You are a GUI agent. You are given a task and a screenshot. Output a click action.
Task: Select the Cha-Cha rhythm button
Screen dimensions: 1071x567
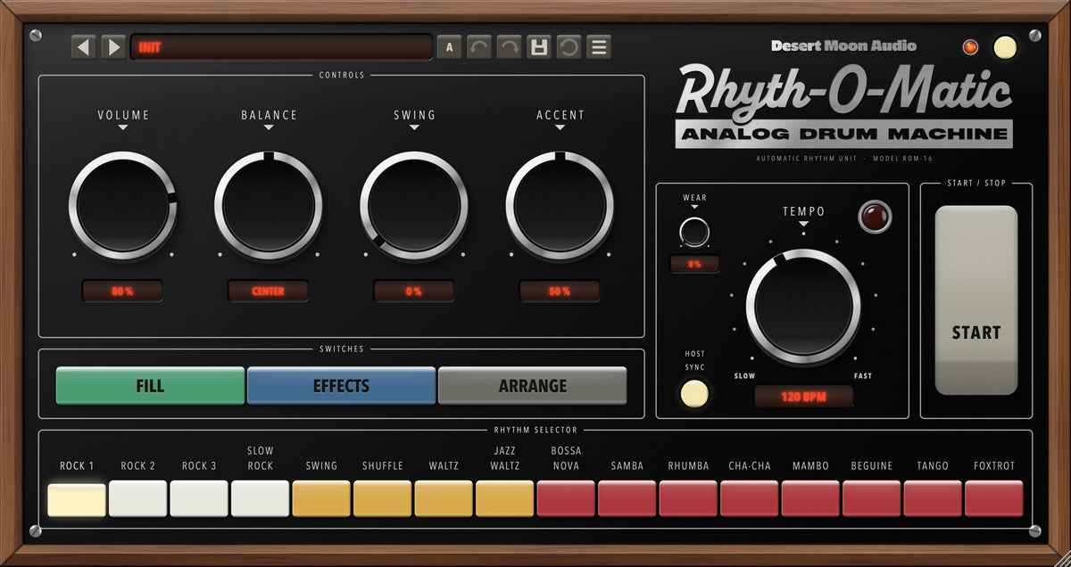750,498
